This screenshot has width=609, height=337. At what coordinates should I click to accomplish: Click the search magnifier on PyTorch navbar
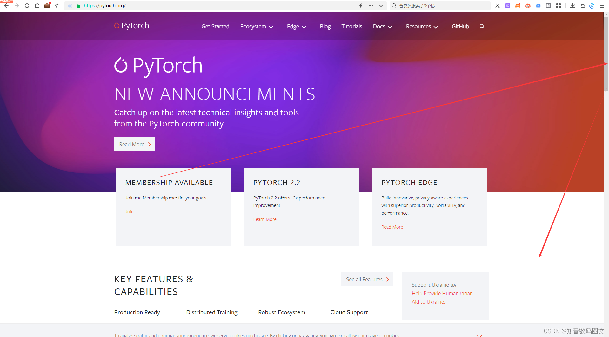point(482,26)
